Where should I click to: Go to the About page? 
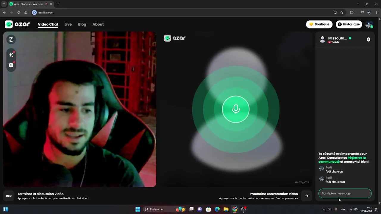pyautogui.click(x=98, y=24)
